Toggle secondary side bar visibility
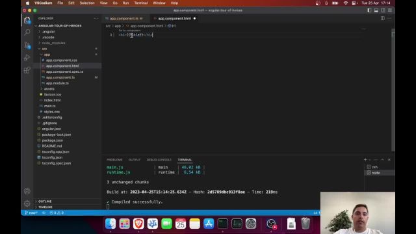The width and height of the screenshot is (416, 234). point(383,10)
